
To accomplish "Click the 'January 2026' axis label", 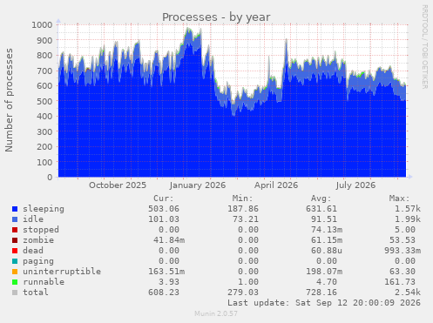I will (198, 185).
